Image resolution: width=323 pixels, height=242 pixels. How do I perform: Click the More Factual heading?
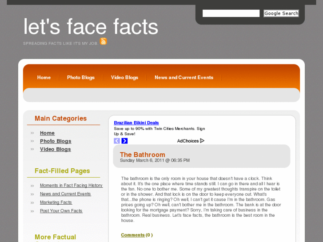point(55,237)
